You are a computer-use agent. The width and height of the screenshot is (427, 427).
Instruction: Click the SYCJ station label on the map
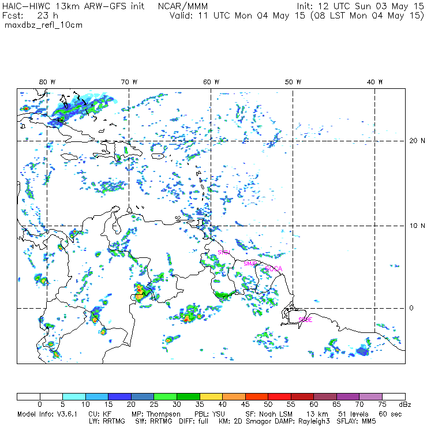(224, 252)
